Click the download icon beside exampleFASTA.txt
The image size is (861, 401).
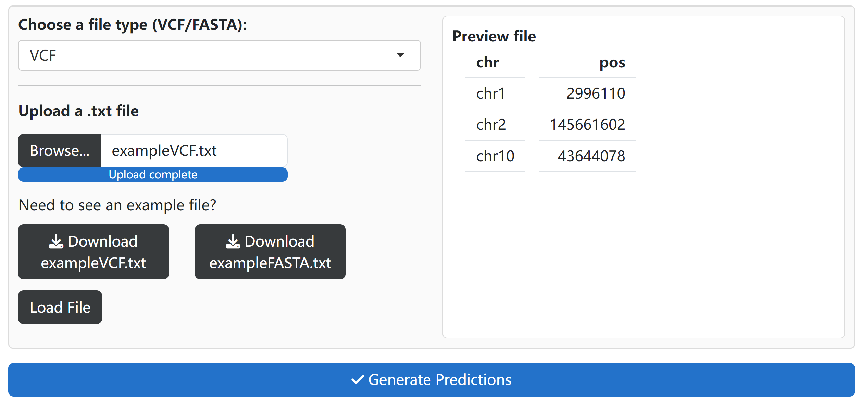tap(233, 241)
